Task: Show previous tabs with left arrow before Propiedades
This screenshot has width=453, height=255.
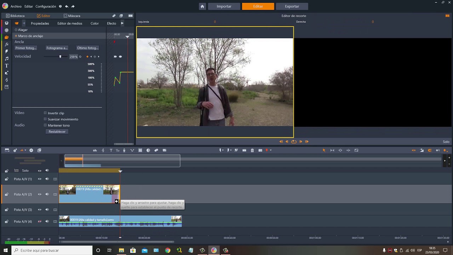Action: coord(24,23)
